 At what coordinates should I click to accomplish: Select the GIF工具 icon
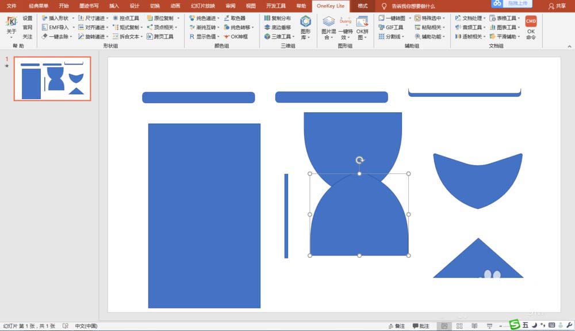click(x=391, y=27)
